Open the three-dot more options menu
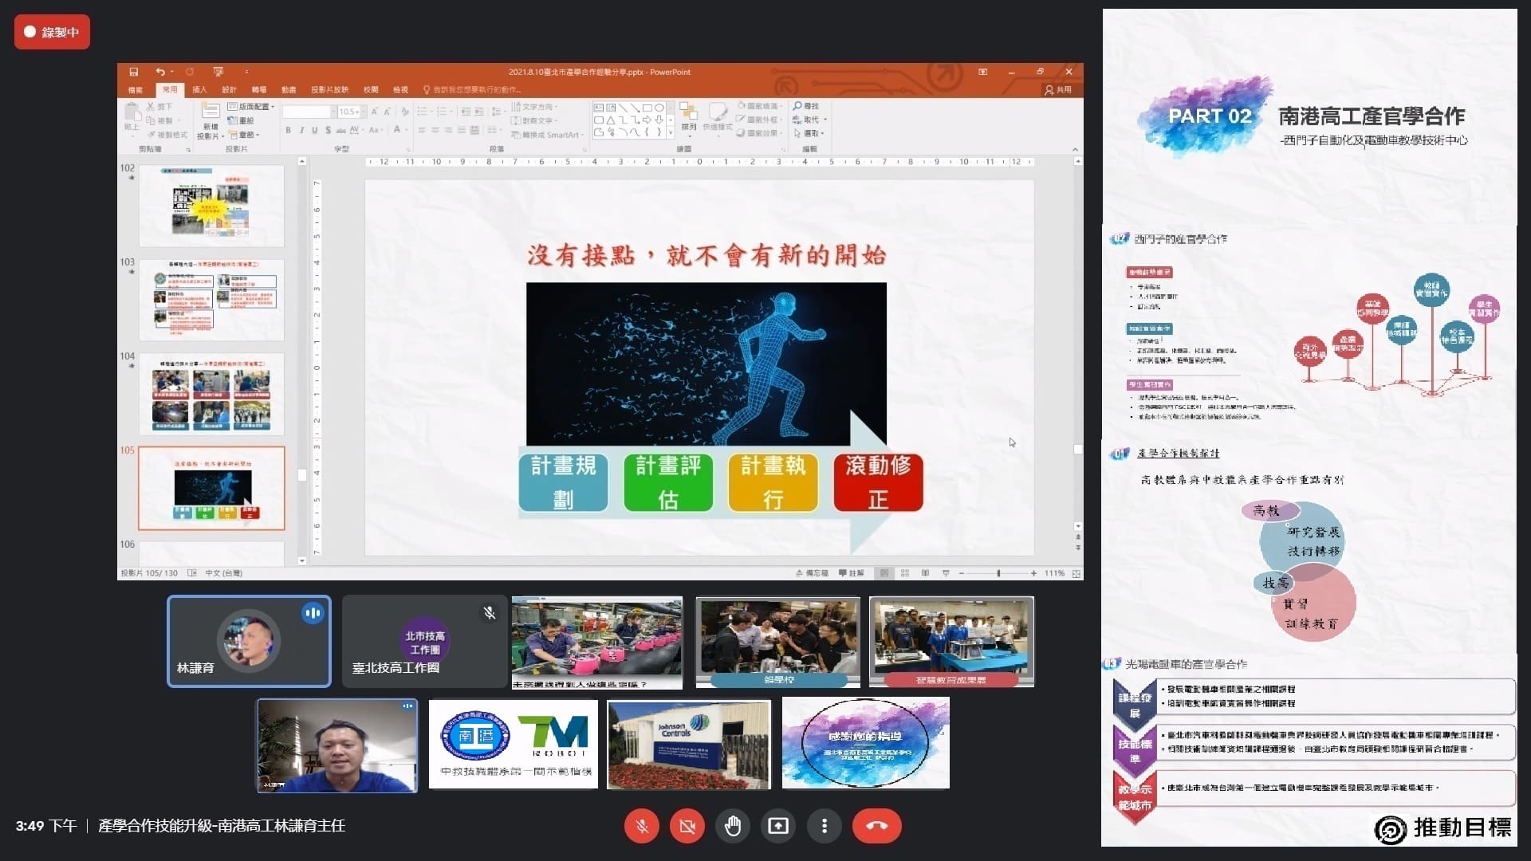 click(825, 826)
